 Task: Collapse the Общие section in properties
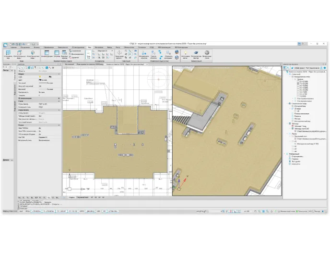pyautogui.click(x=59, y=74)
